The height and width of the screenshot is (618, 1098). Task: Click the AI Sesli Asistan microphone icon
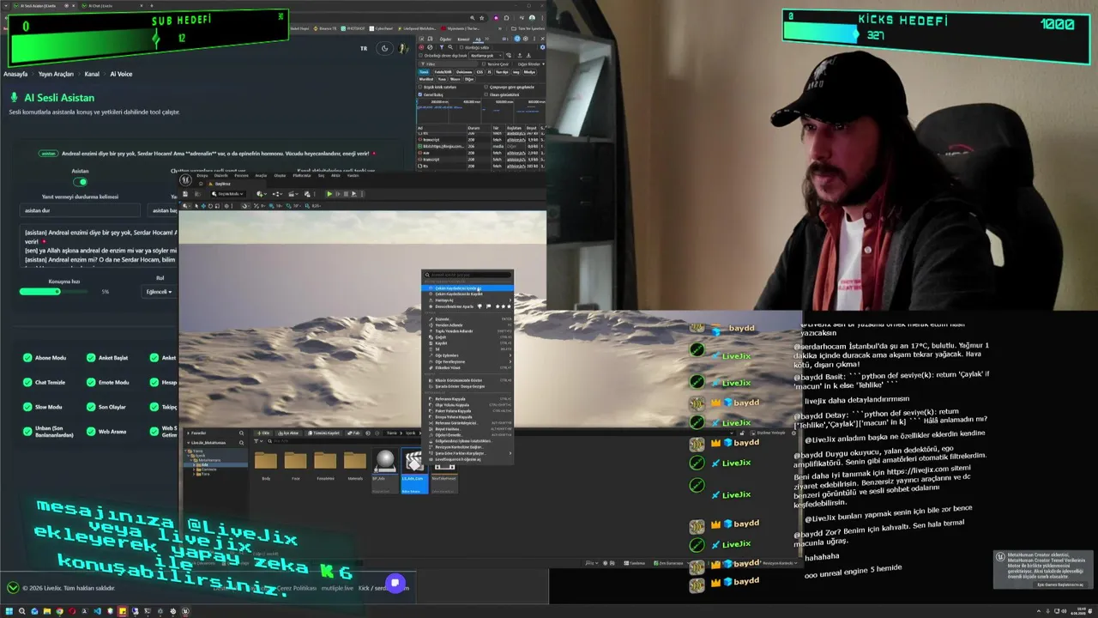(14, 98)
